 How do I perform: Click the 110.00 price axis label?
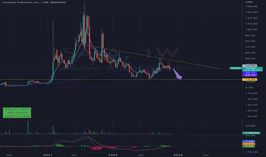point(251,24)
